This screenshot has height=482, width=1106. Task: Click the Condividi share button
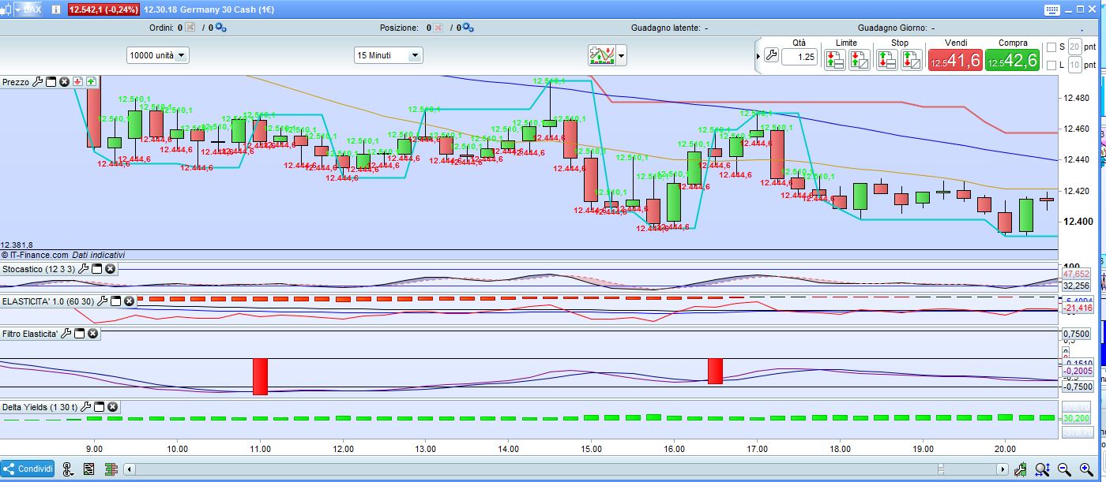pyautogui.click(x=28, y=469)
